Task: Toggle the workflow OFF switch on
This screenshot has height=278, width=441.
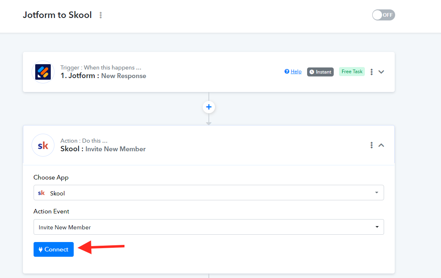Action: 383,15
